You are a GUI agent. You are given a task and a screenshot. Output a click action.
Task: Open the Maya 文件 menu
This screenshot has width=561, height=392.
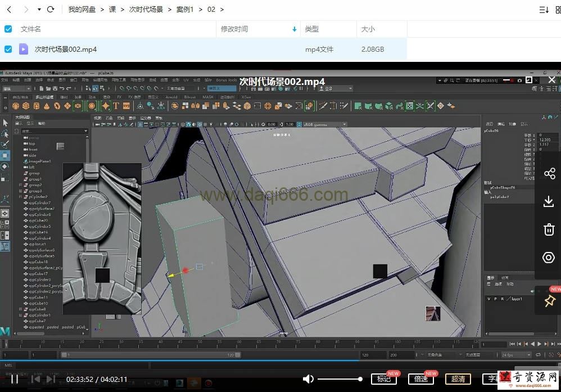[4, 80]
